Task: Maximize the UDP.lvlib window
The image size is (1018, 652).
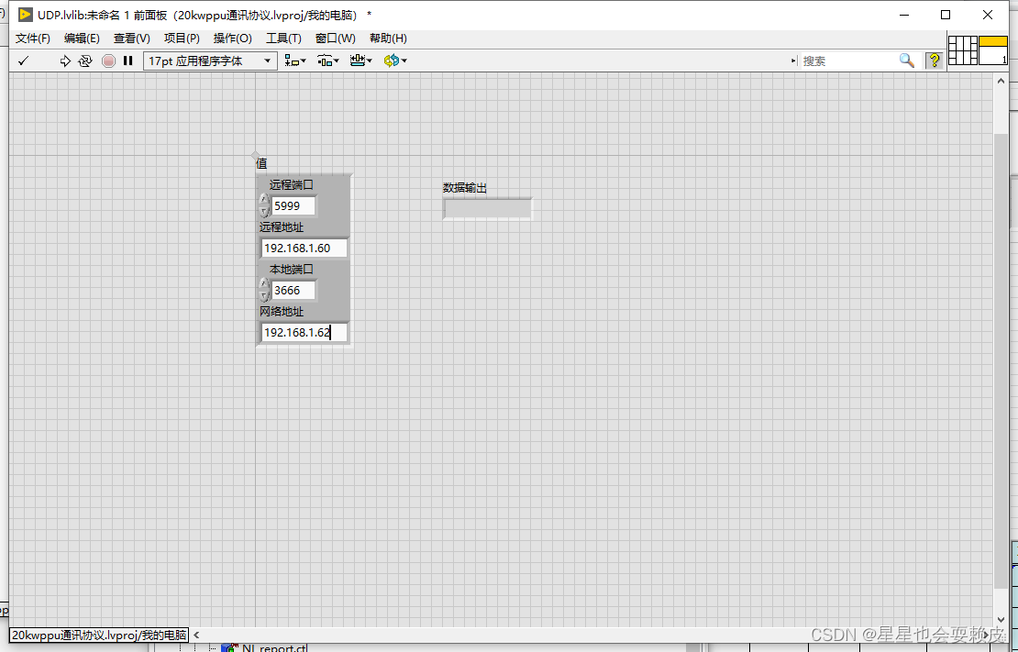Action: point(946,15)
